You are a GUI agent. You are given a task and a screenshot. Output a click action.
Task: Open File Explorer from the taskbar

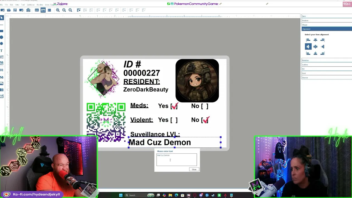pos(170,195)
